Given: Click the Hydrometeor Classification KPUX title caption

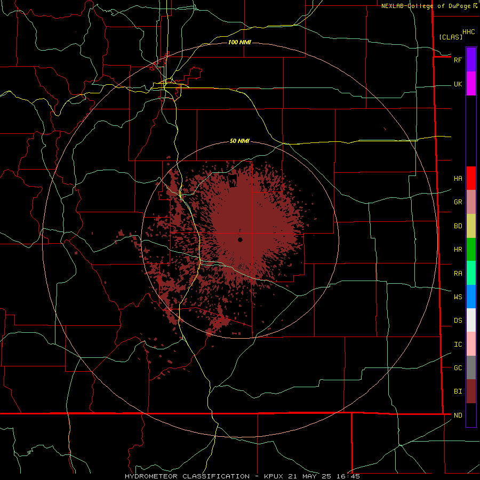Looking at the screenshot, I should (x=242, y=476).
